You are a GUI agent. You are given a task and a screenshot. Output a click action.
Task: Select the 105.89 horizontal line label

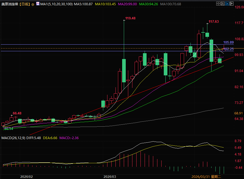tap(228, 42)
